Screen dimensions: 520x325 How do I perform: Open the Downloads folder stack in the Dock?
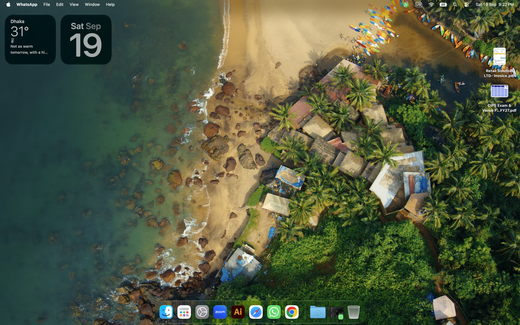tap(318, 312)
